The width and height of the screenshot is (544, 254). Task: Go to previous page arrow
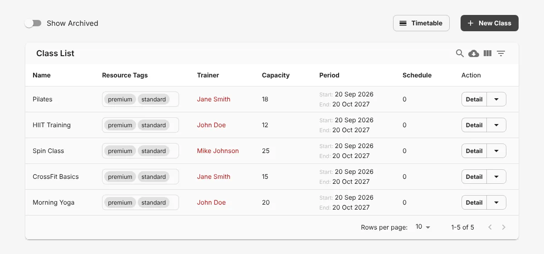[x=490, y=227]
